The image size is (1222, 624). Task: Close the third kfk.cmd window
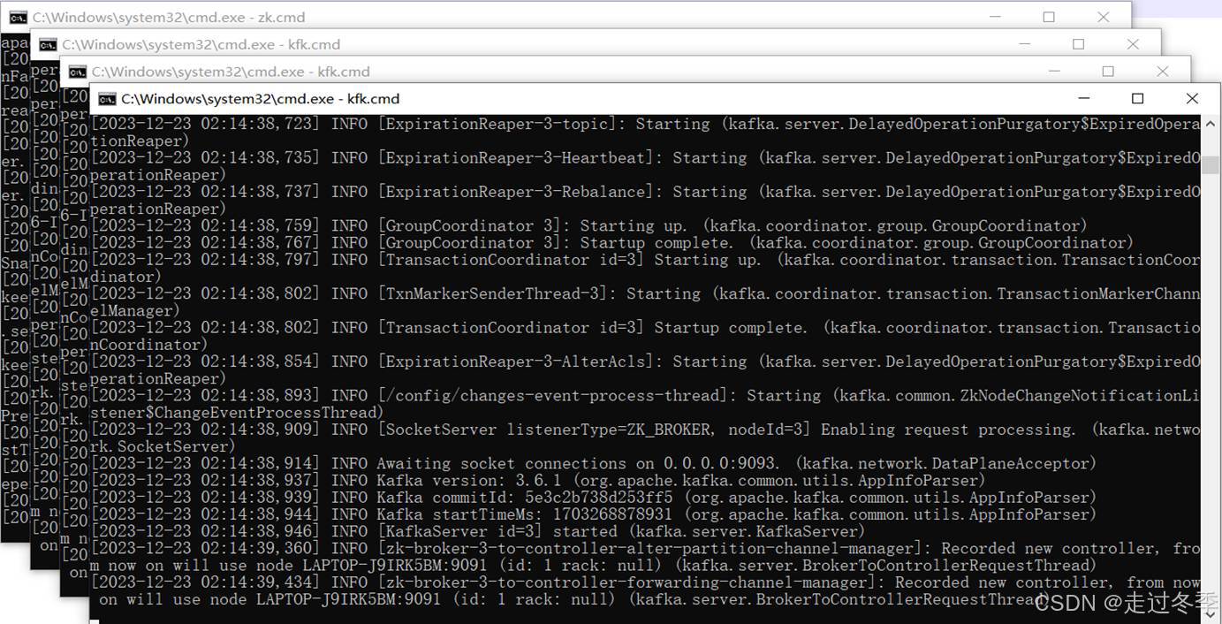tap(1162, 72)
